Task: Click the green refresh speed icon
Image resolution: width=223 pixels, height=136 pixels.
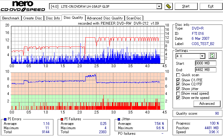Action: [212, 56]
